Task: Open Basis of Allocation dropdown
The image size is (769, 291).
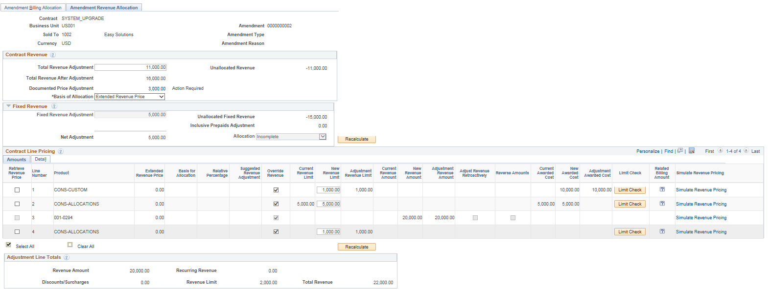Action: point(130,97)
